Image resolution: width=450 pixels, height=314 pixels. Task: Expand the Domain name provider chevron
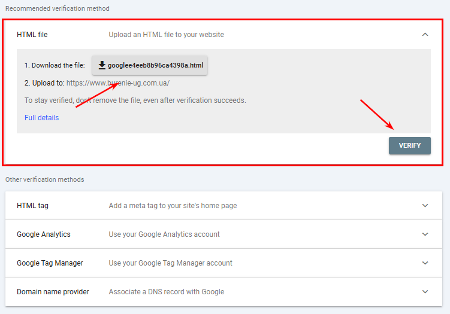(x=425, y=292)
